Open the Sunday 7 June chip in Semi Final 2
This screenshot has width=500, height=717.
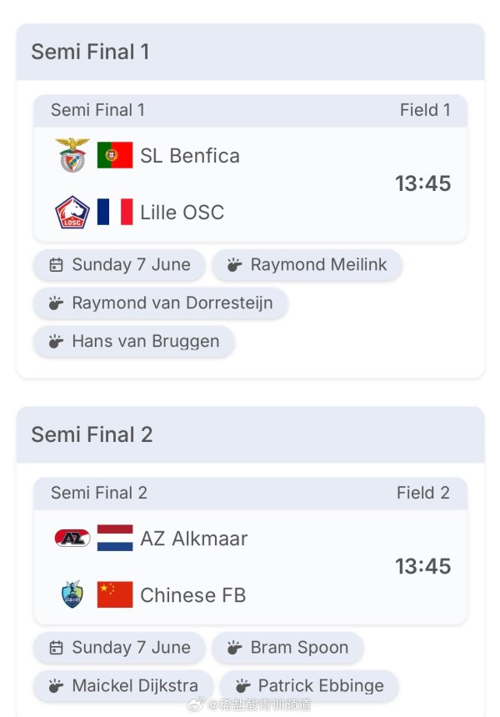(119, 648)
